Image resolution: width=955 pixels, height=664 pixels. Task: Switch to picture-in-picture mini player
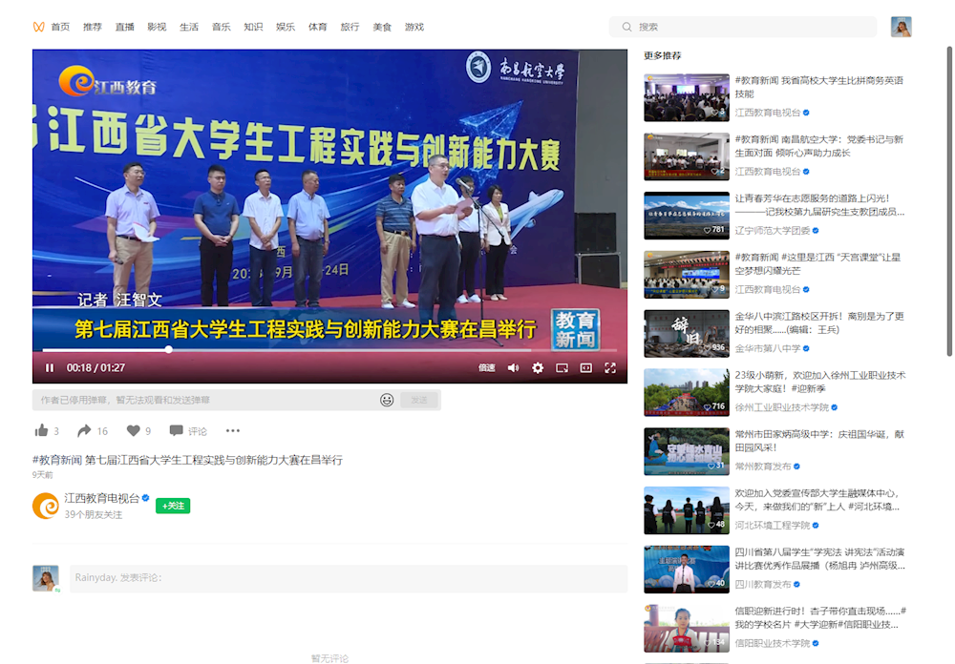tap(562, 368)
